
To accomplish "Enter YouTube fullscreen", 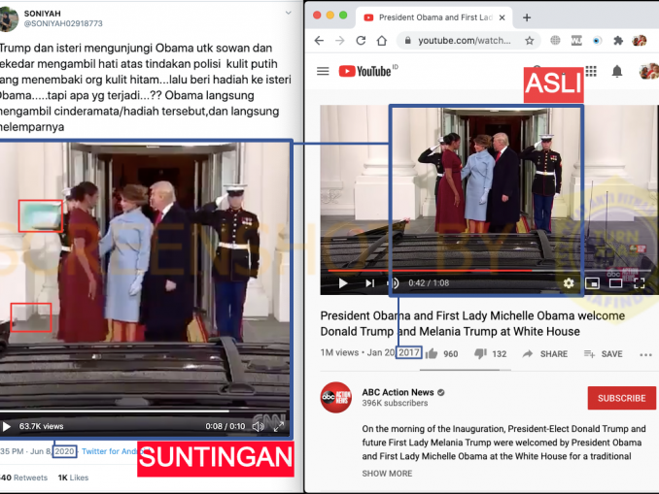I will coord(640,283).
